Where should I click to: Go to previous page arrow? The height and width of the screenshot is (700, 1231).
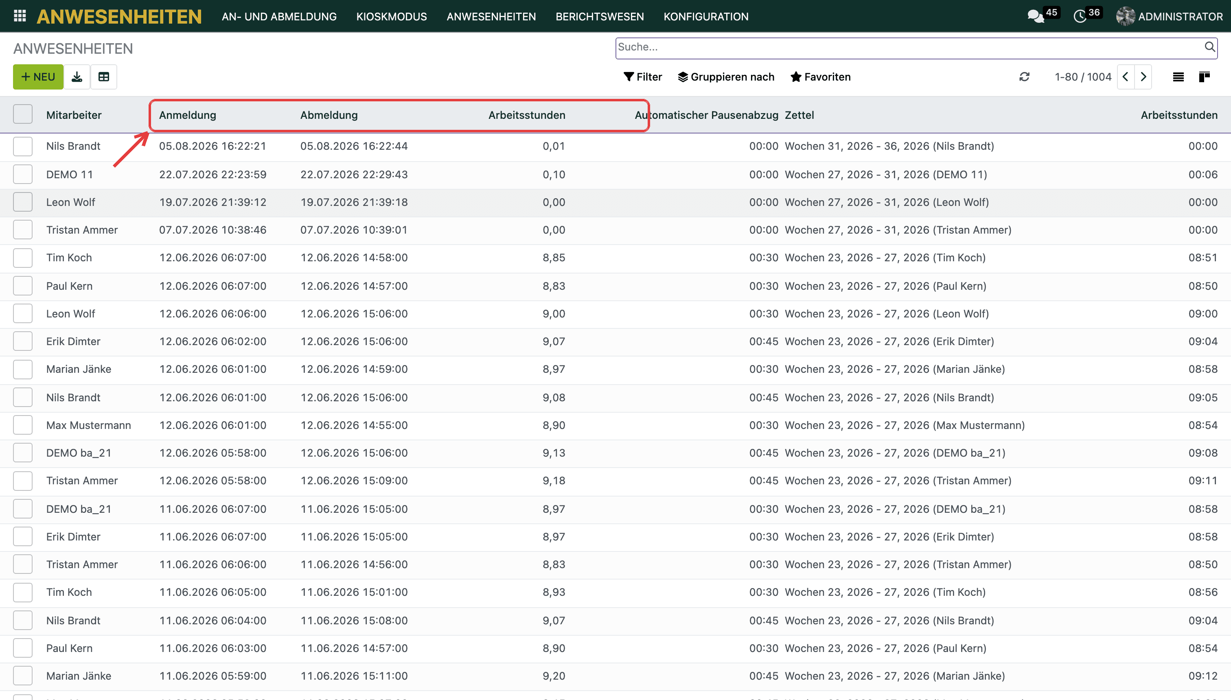1126,77
